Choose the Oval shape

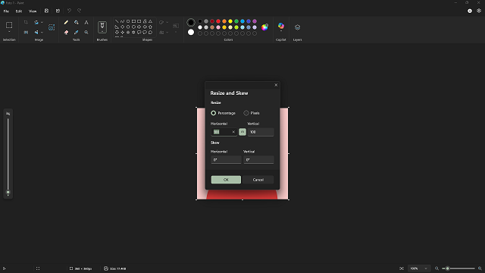[x=128, y=21]
